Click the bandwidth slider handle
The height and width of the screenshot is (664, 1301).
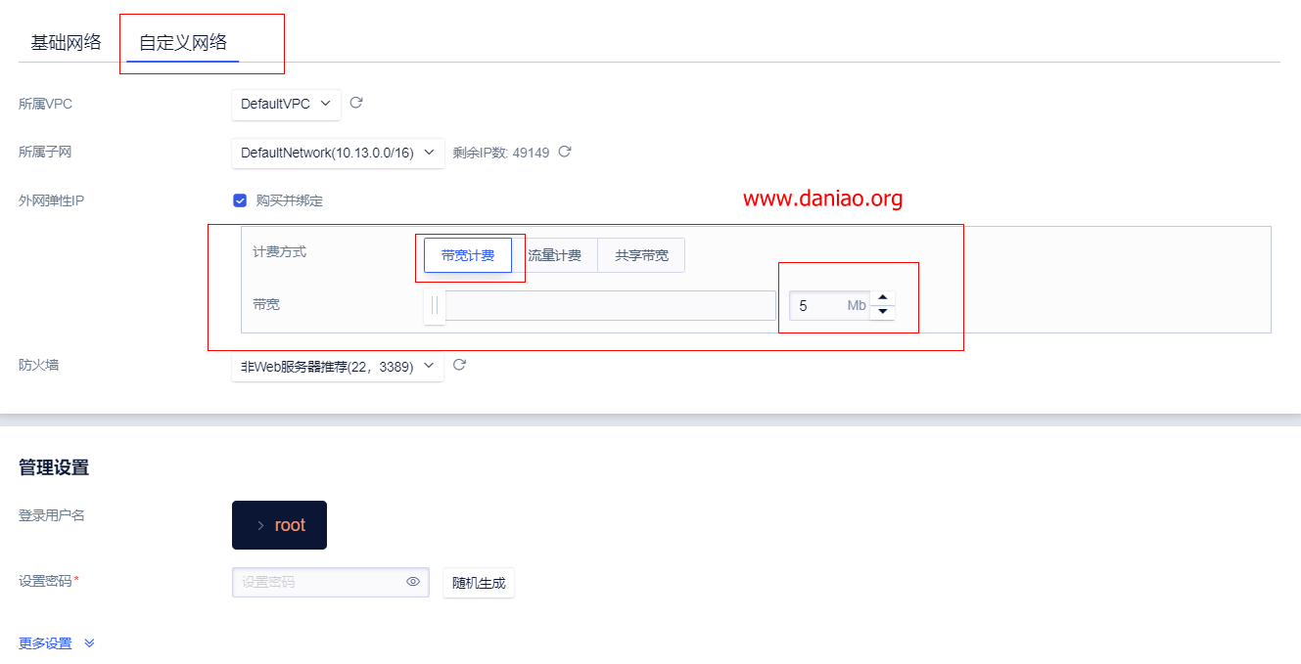[x=435, y=306]
